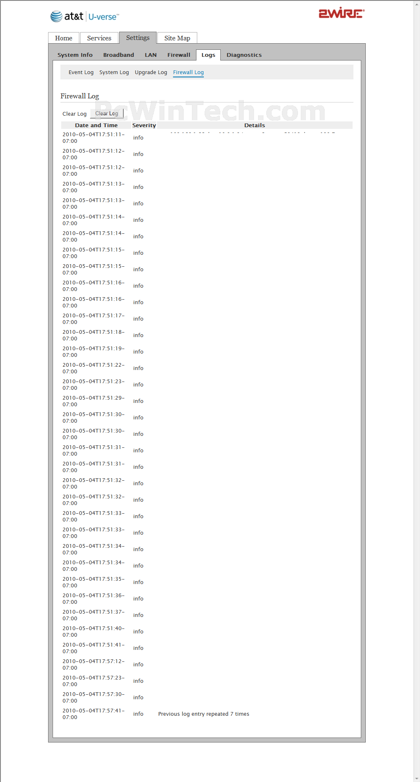
Task: Switch to the Broadband section
Action: coord(118,55)
